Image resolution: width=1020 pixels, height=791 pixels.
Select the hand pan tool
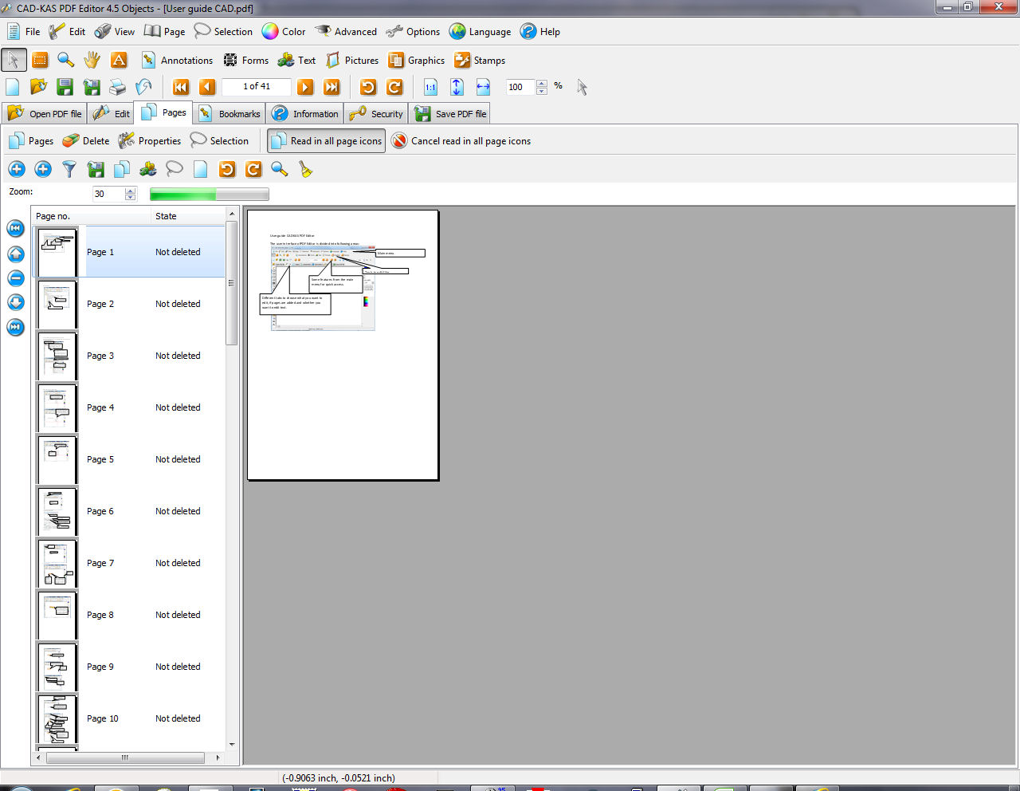[x=92, y=60]
